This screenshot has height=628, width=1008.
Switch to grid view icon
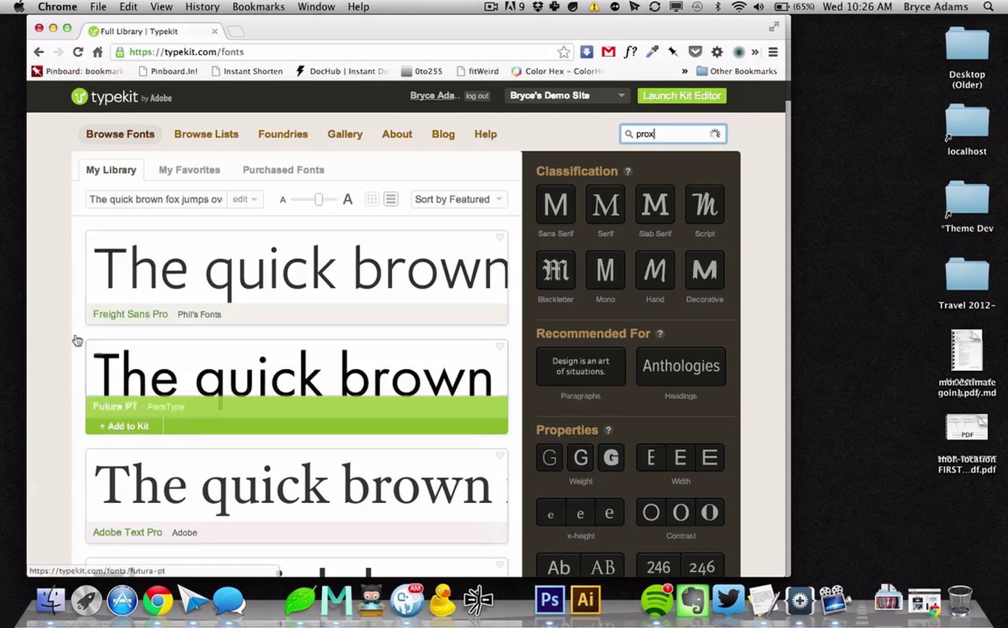click(372, 199)
